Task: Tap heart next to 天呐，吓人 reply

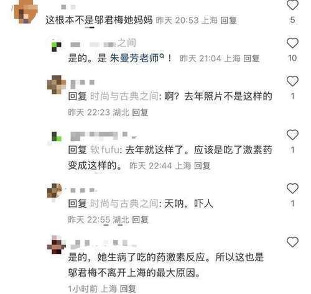Action: click(x=292, y=188)
